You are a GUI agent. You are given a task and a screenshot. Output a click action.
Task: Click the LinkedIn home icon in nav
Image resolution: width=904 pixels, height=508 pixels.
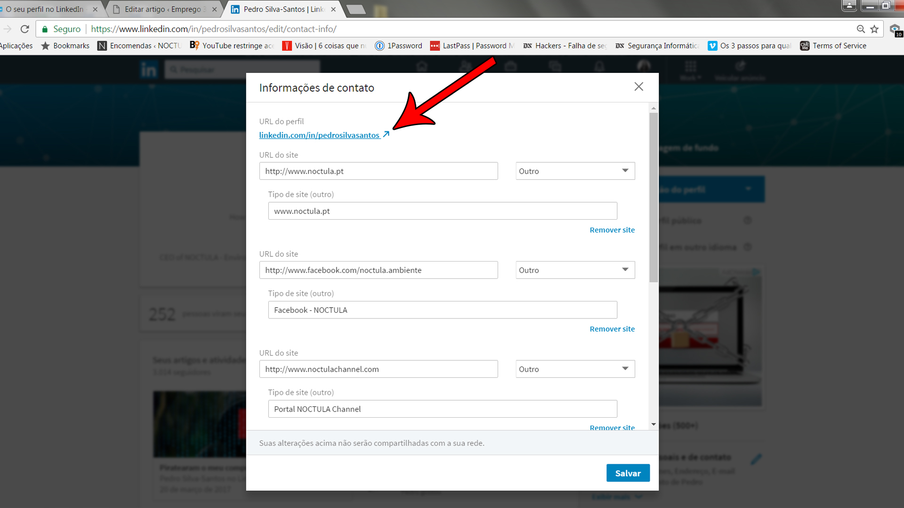422,66
